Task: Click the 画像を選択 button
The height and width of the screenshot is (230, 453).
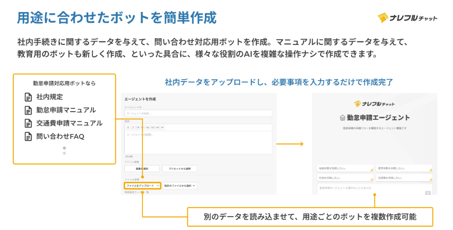Action: [x=142, y=168]
